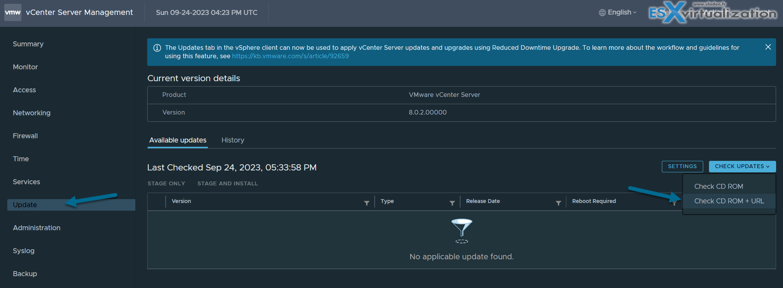
Task: Choose Check CD ROM + URL option
Action: (x=729, y=201)
